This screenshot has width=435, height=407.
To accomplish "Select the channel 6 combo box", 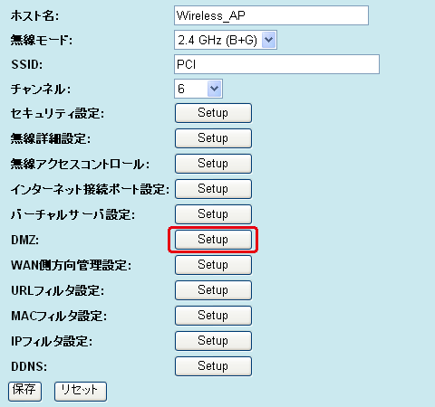I will point(198,89).
